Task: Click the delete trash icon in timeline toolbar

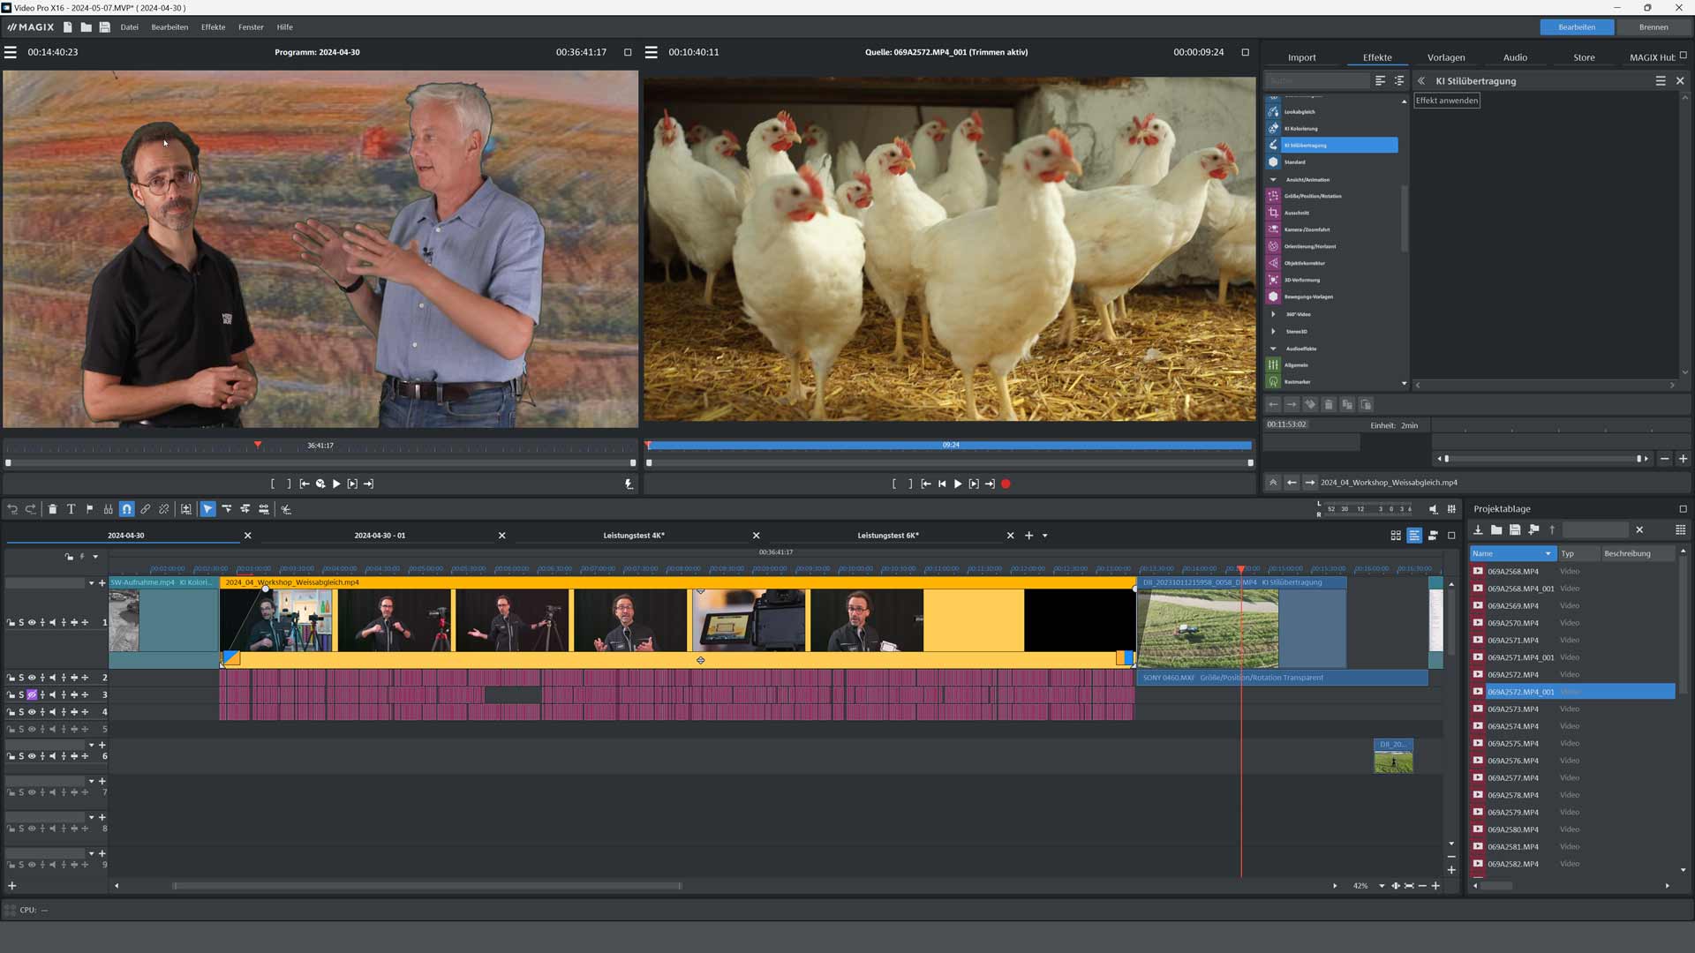Action: (x=52, y=509)
